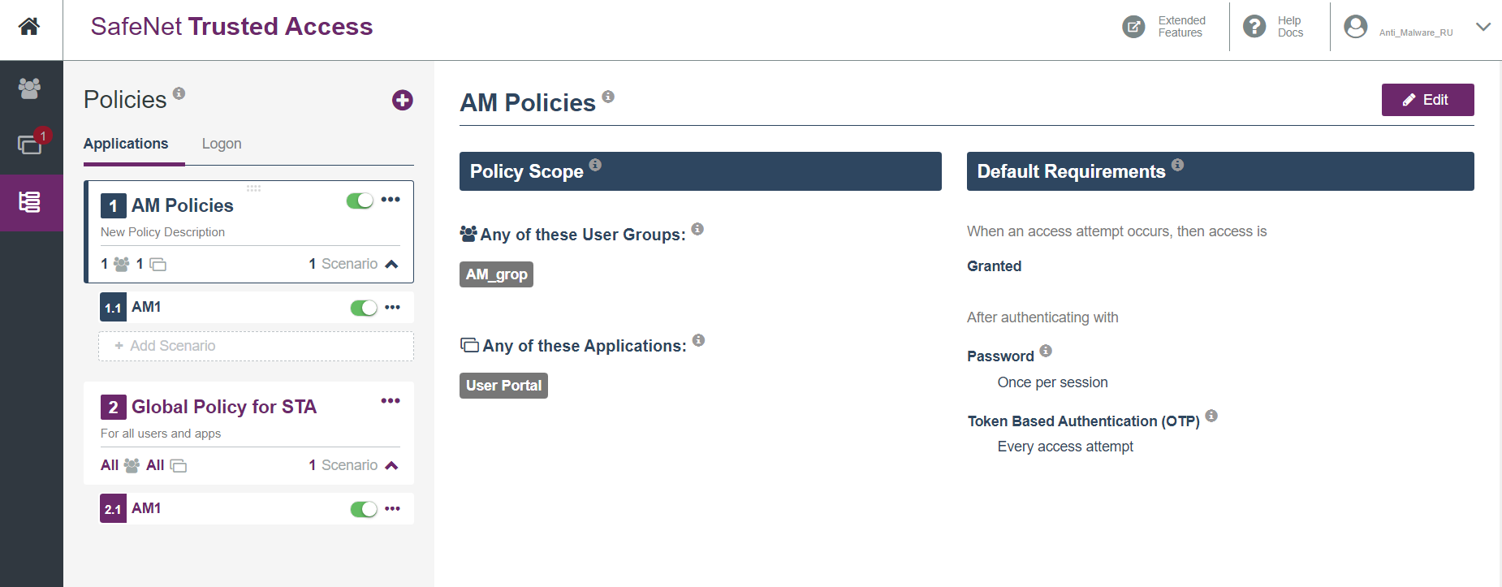Disable the AM Policies policy toggle
Image resolution: width=1502 pixels, height=587 pixels.
tap(360, 201)
